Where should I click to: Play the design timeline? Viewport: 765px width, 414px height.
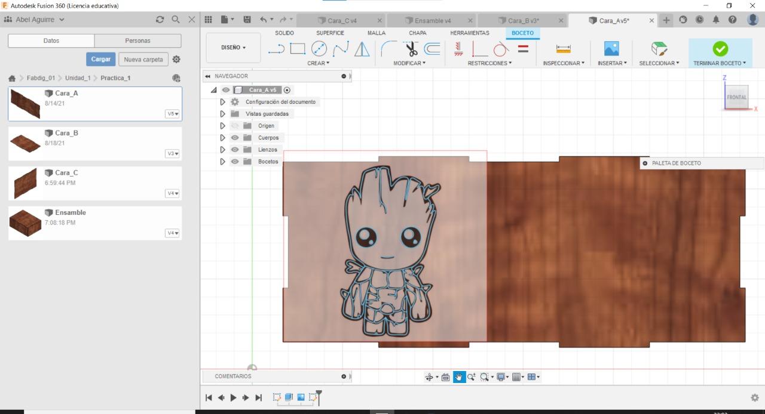(x=233, y=398)
